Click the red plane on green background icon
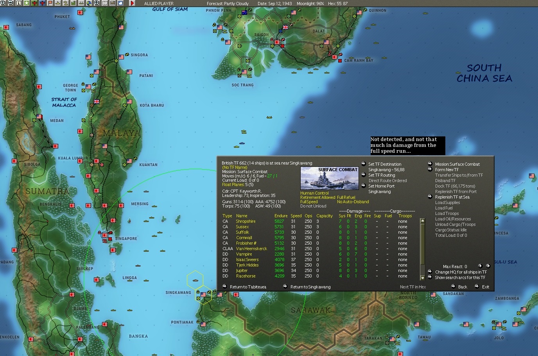Screen dimensions: 538x356 (x=35, y=3)
